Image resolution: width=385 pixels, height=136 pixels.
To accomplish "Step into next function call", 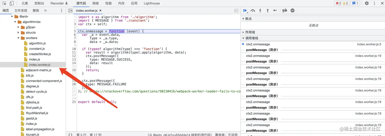I will tap(260, 10).
